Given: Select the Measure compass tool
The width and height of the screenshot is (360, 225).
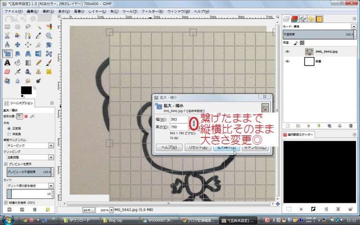Looking at the screenshot, I should (x=7, y=45).
